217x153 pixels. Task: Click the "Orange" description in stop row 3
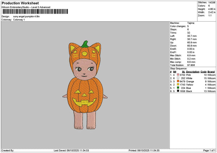(x=190, y=82)
